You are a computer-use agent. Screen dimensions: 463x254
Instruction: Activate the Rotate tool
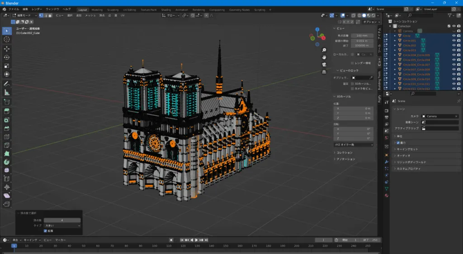coord(7,57)
